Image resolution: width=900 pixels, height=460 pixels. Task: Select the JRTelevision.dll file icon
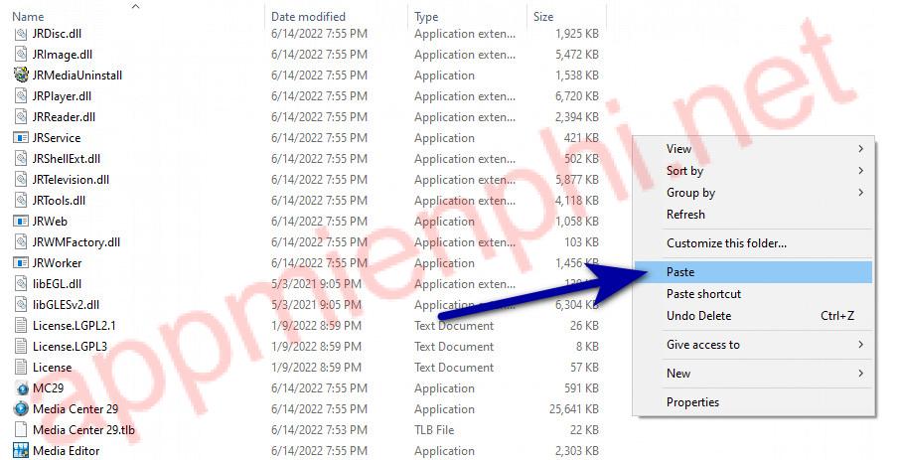(21, 180)
